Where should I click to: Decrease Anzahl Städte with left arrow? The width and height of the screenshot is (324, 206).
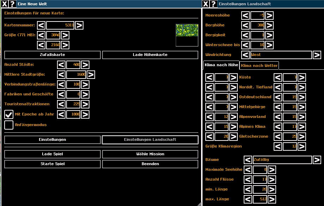pyautogui.click(x=61, y=65)
